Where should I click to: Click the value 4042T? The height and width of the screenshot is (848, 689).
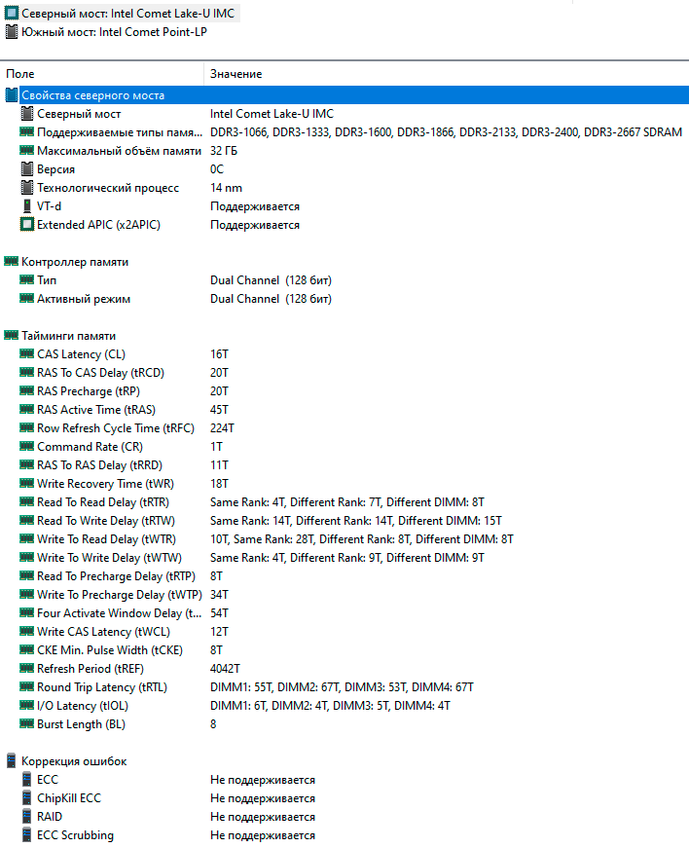[225, 669]
